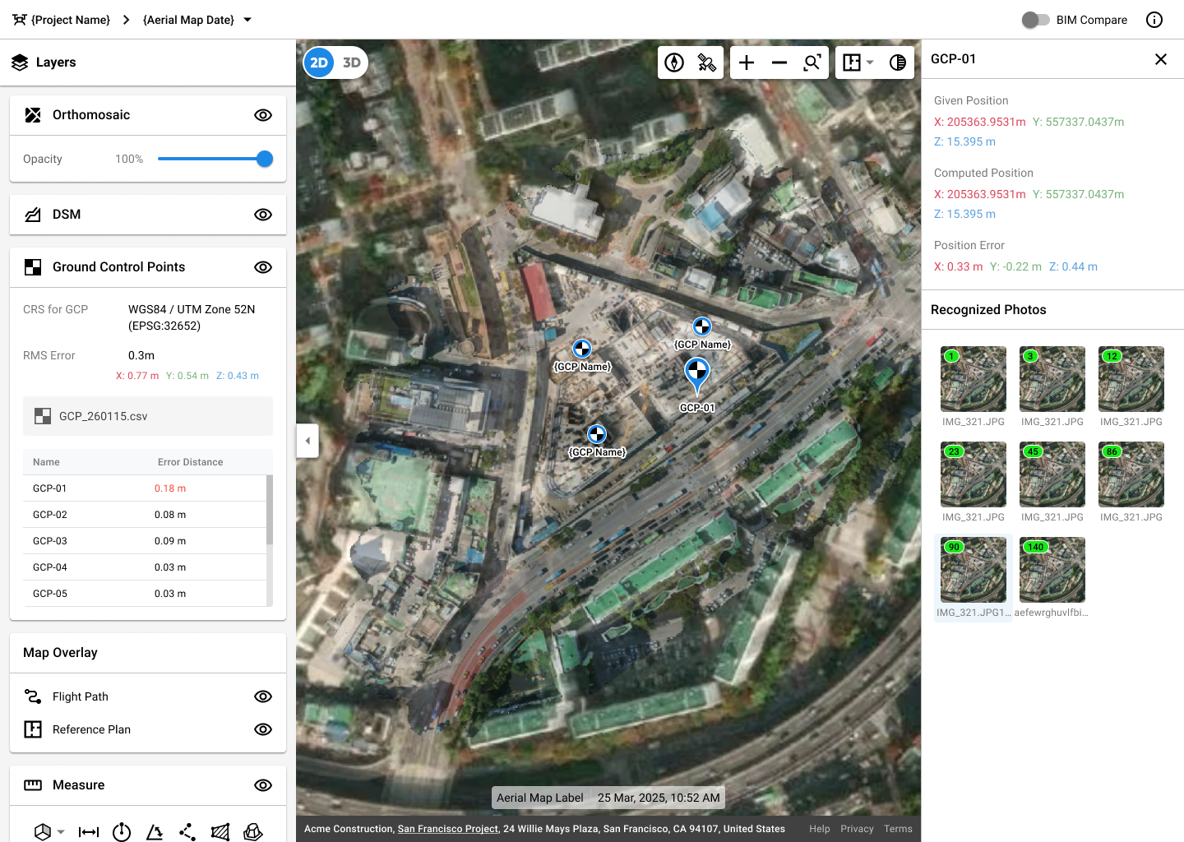Click the Orthomosaic layer icon

tap(33, 115)
